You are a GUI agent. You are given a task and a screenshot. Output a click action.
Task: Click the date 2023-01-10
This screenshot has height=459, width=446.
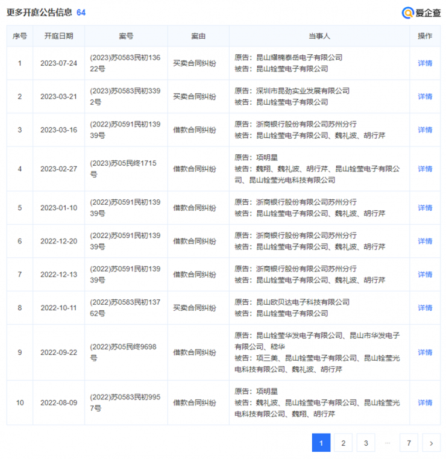point(58,208)
